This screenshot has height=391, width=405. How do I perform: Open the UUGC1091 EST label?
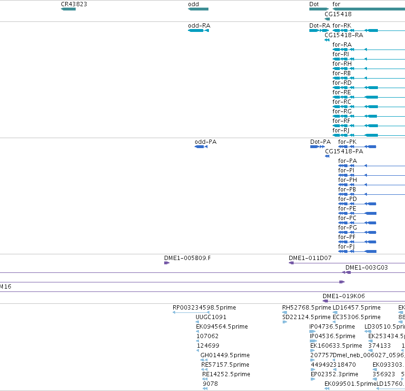[211, 317]
